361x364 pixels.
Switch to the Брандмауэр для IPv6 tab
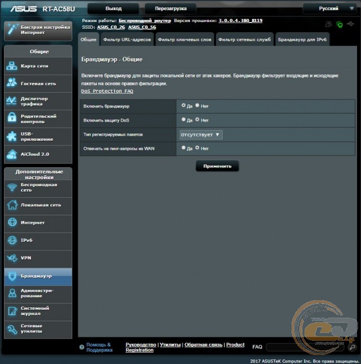tap(302, 40)
